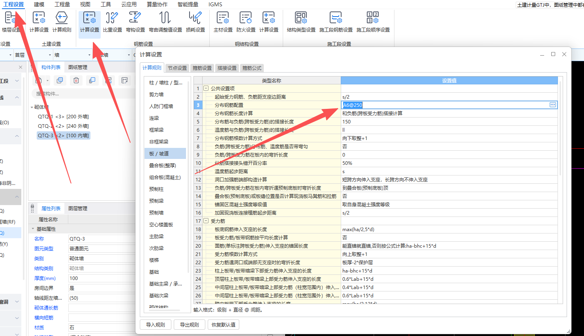Viewport: 584px width, 336px height.
Task: Click the 搜索构件 search box
Action: pos(83,94)
